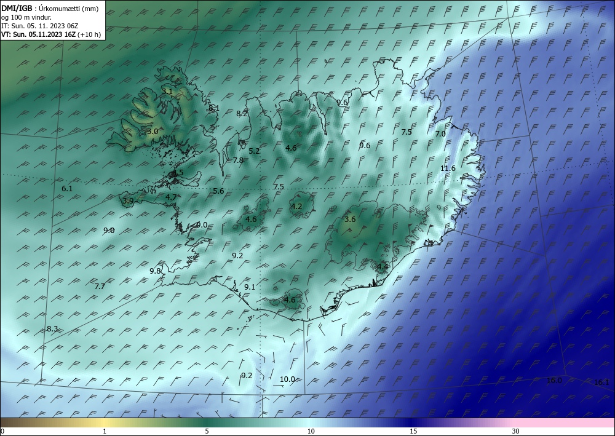
Task: Click the '16.1' value at the map edge
Action: [601, 382]
